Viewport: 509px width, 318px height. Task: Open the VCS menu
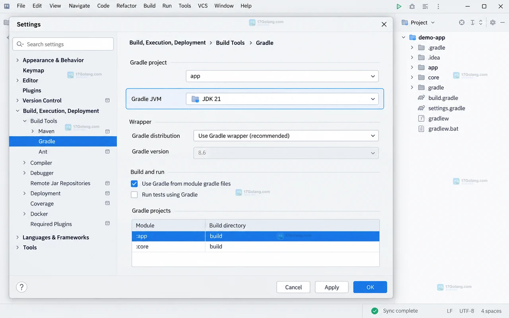203,6
